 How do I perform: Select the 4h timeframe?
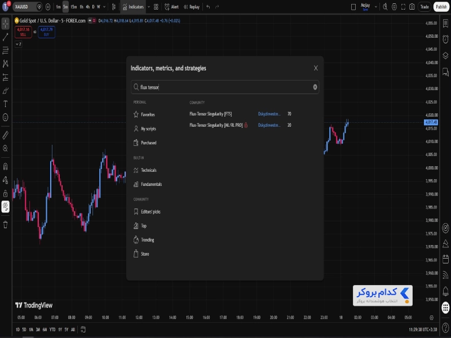[x=88, y=7]
